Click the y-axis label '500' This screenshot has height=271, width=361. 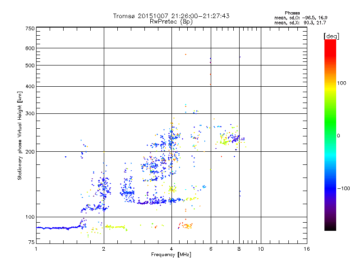click(30, 65)
